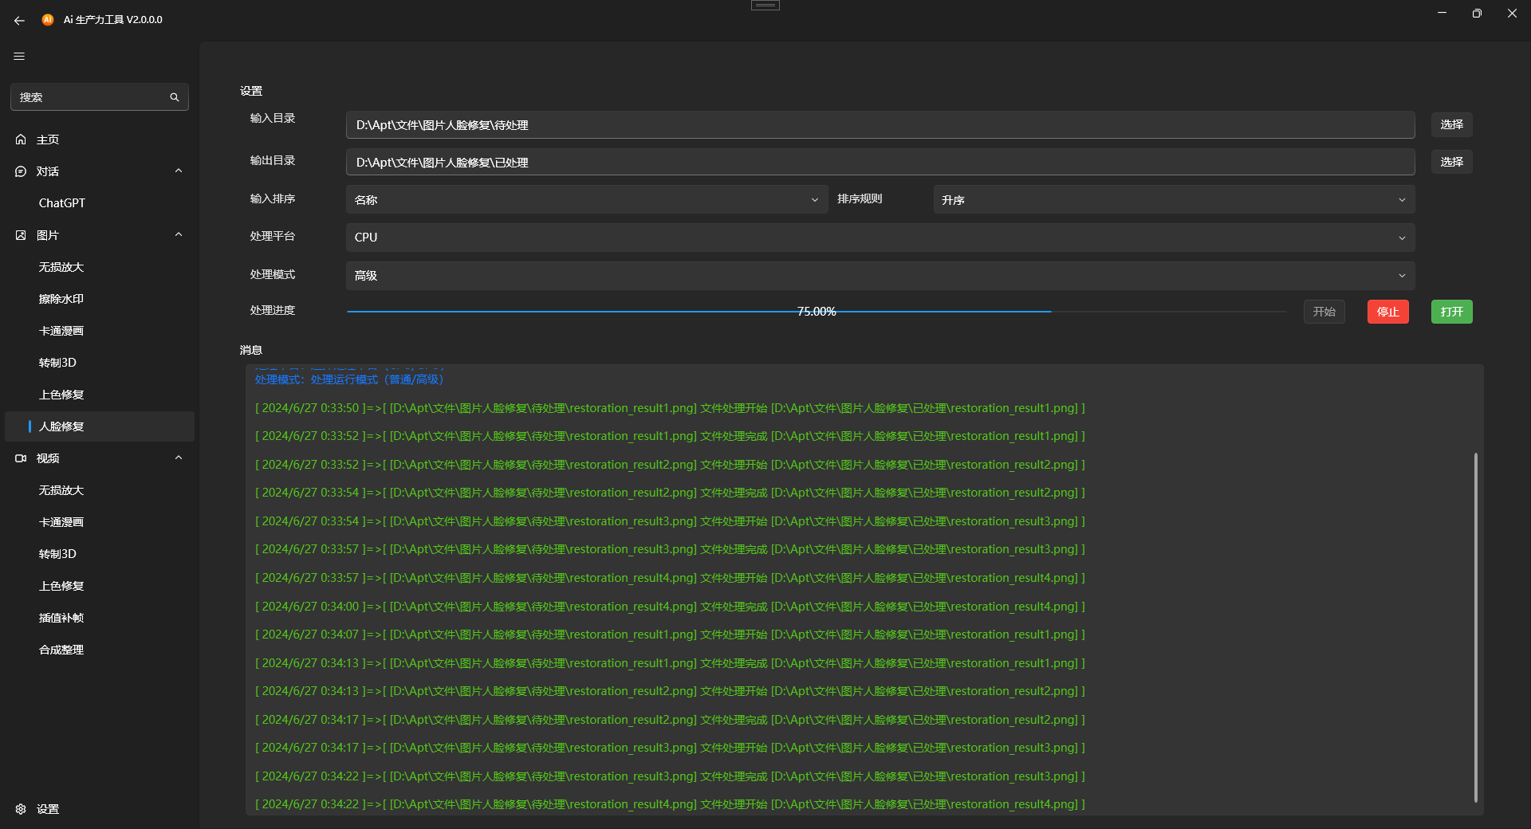
Task: Click the 输入目录 path field ending in 待处理
Action: click(x=880, y=125)
